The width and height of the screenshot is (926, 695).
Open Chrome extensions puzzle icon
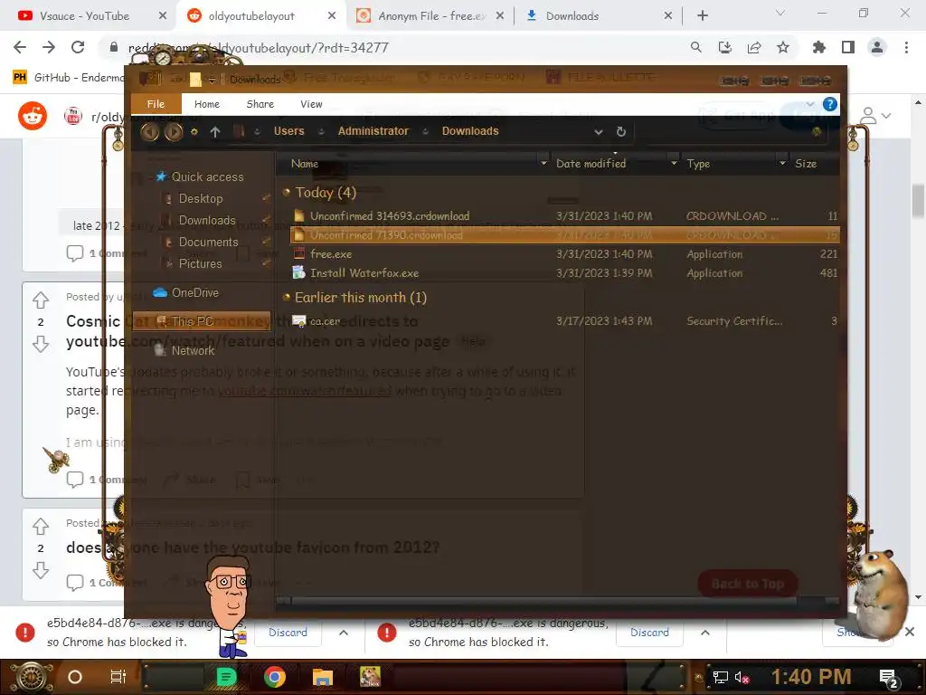(819, 47)
